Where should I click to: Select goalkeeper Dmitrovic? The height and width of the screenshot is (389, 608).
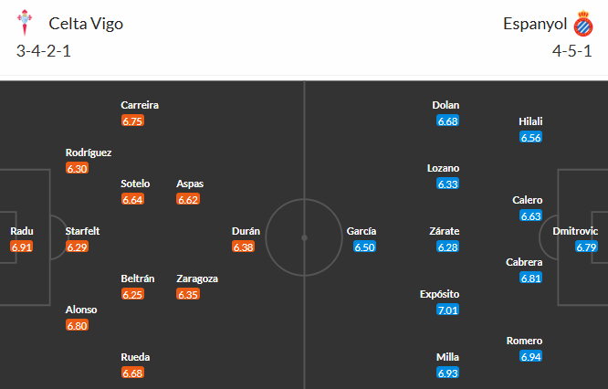[x=575, y=231]
